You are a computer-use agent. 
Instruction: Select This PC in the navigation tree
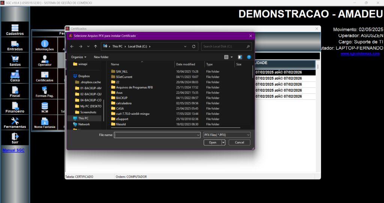click(x=83, y=118)
